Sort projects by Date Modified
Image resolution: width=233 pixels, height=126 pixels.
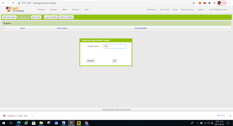point(140,28)
